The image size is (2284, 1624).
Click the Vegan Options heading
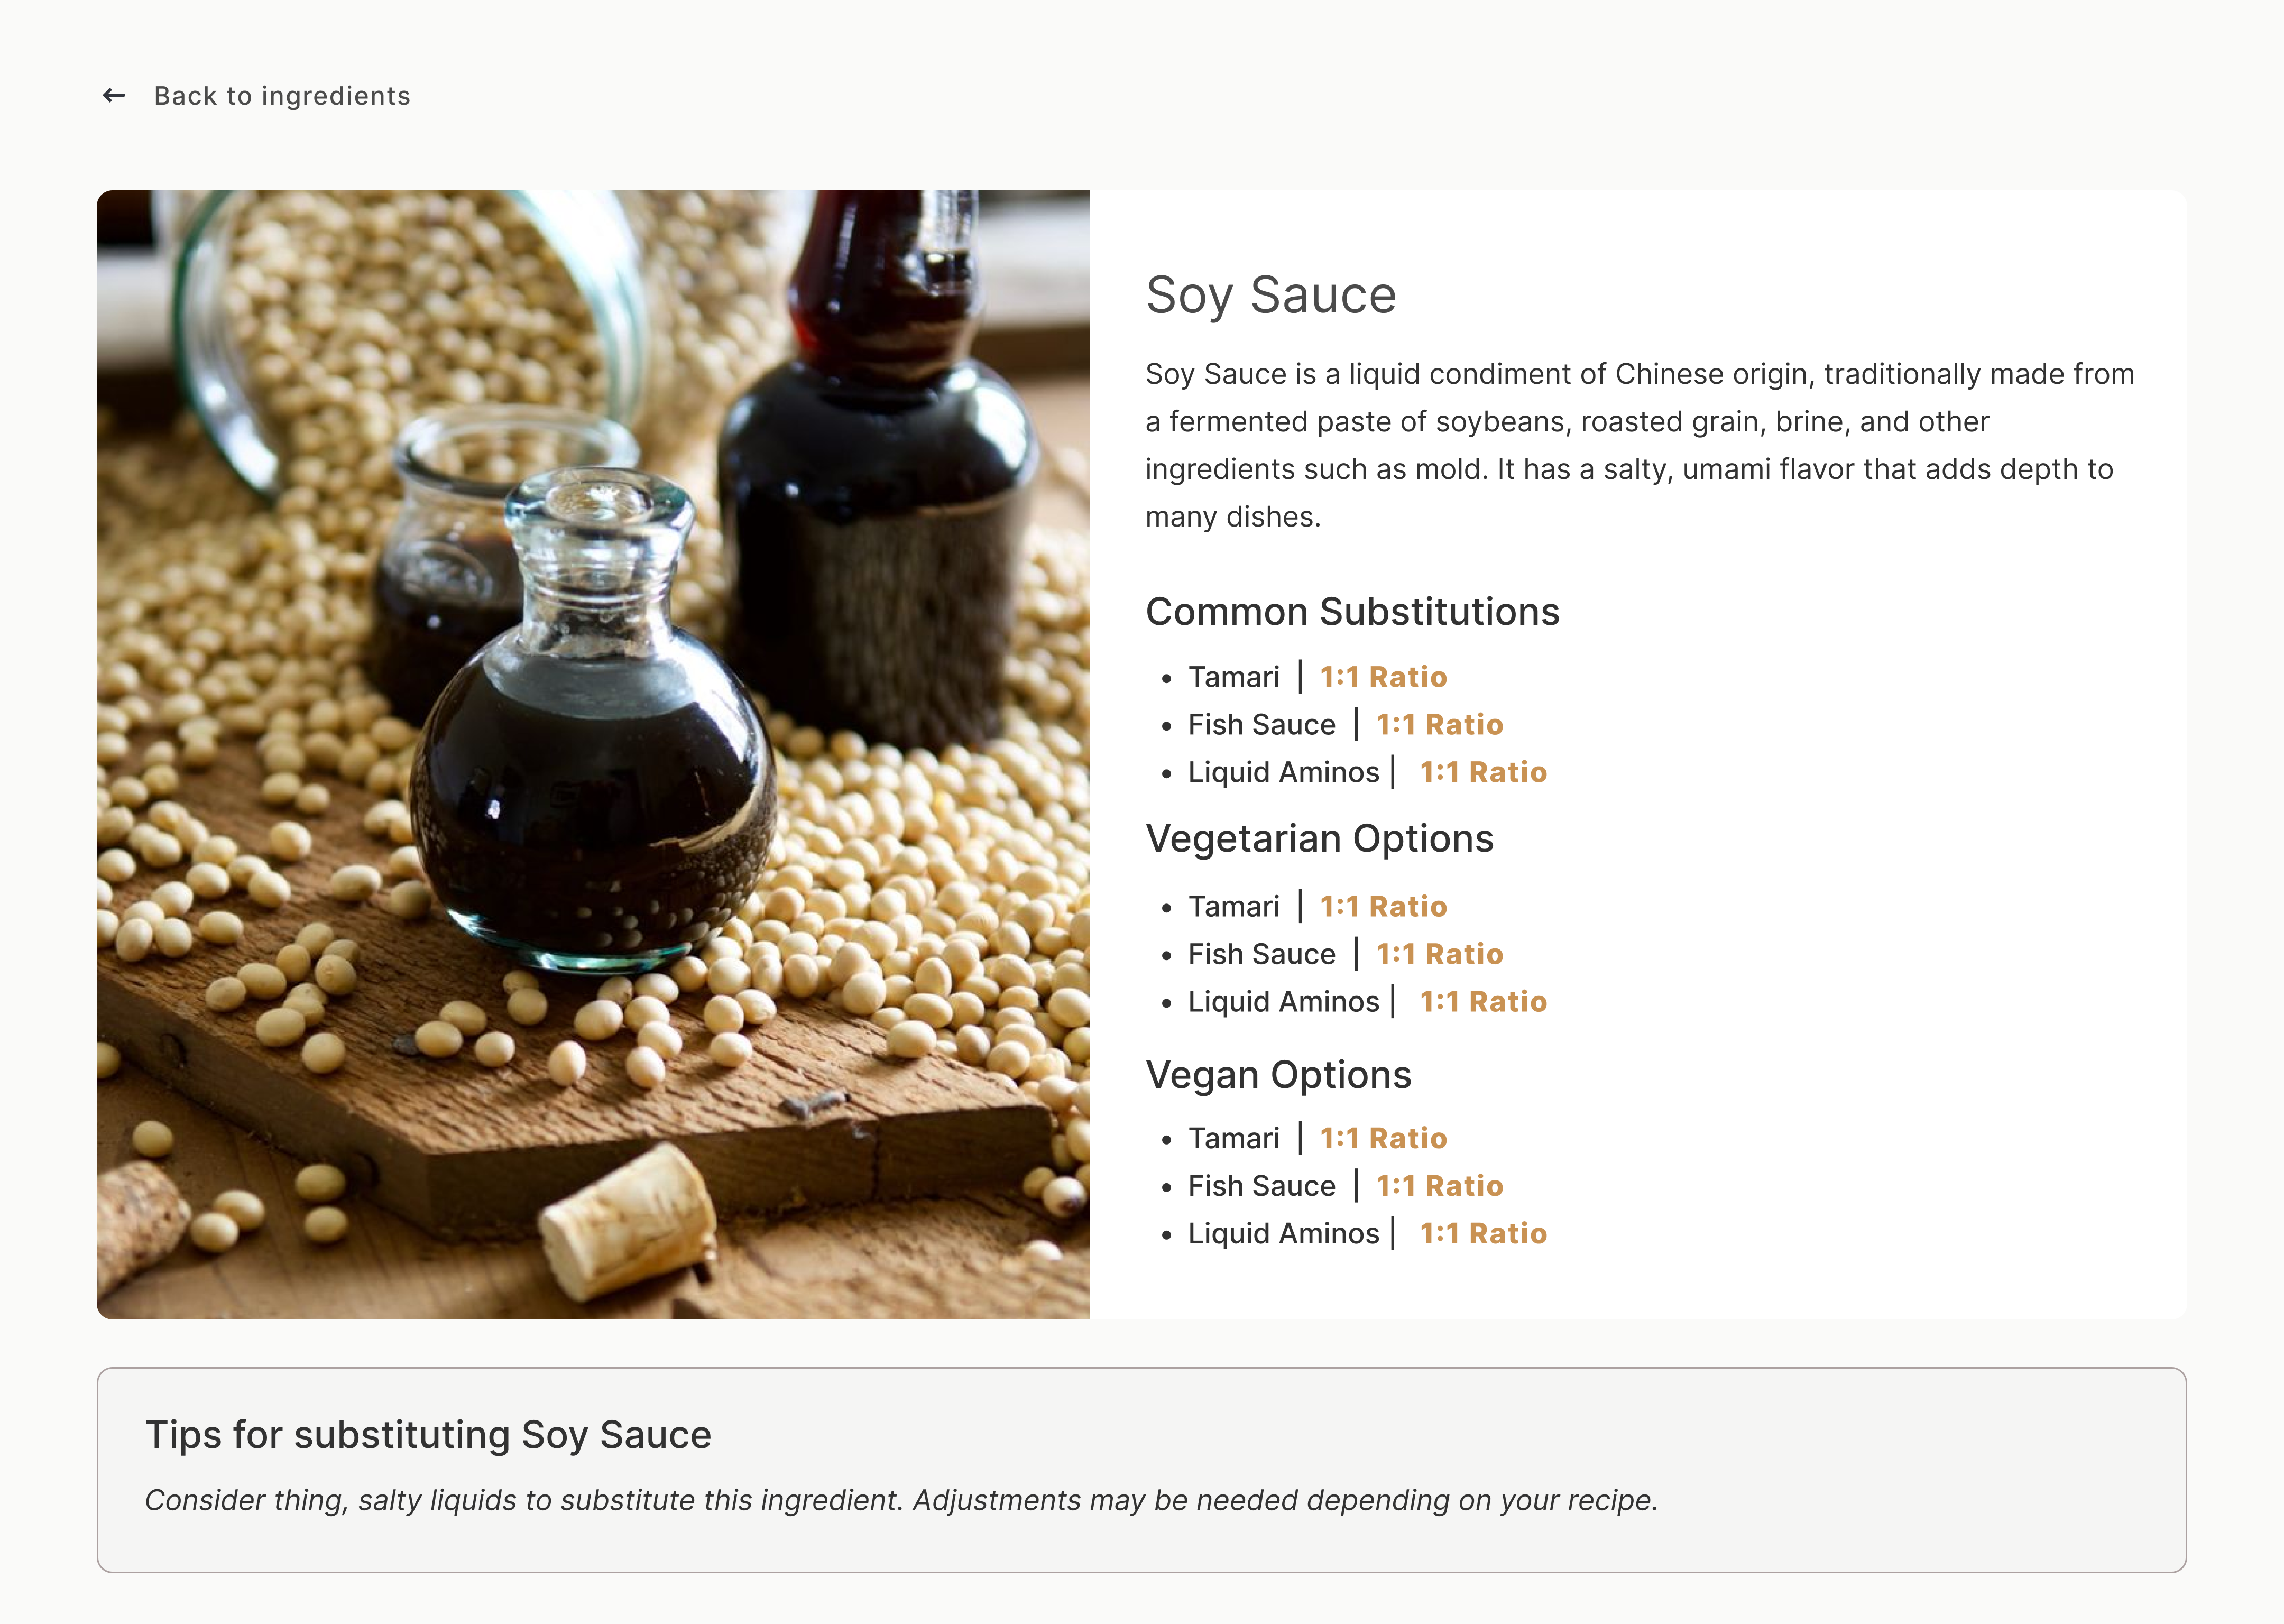click(1279, 1074)
